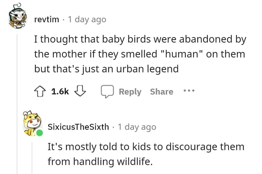262x174 pixels.
Task: Visit the revtim username profile
Action: point(47,19)
